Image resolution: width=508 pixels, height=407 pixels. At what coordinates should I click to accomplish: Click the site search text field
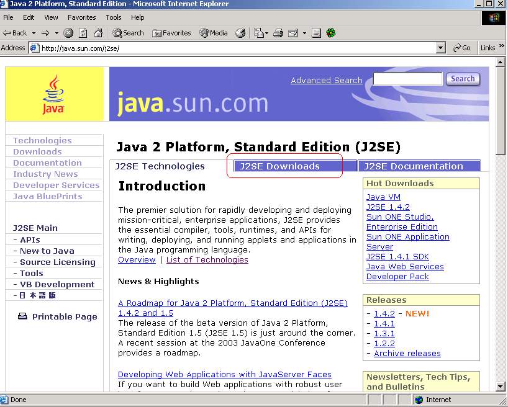click(407, 79)
